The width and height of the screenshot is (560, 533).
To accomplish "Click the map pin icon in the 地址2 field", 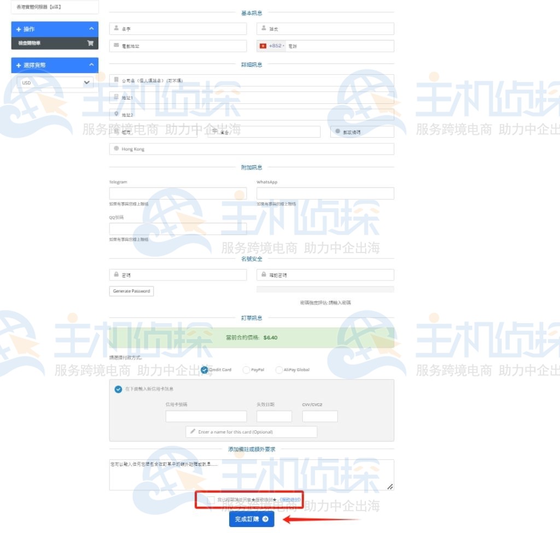I will [116, 114].
